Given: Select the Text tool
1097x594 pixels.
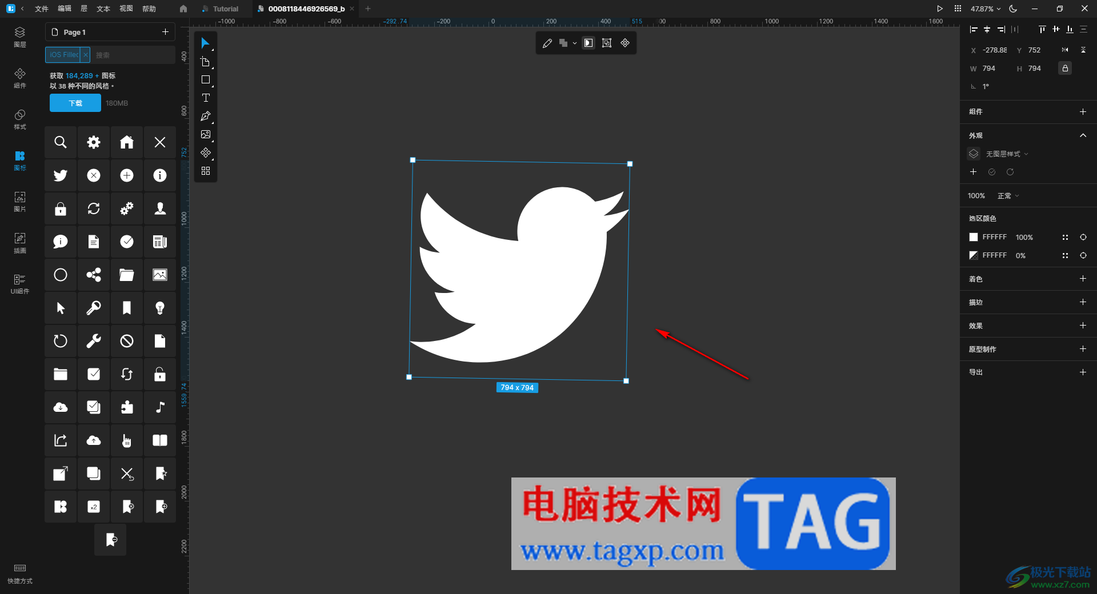Looking at the screenshot, I should 205,98.
